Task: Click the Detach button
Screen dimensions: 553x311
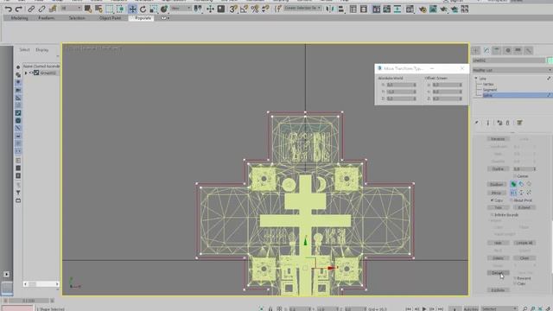Action: point(498,273)
